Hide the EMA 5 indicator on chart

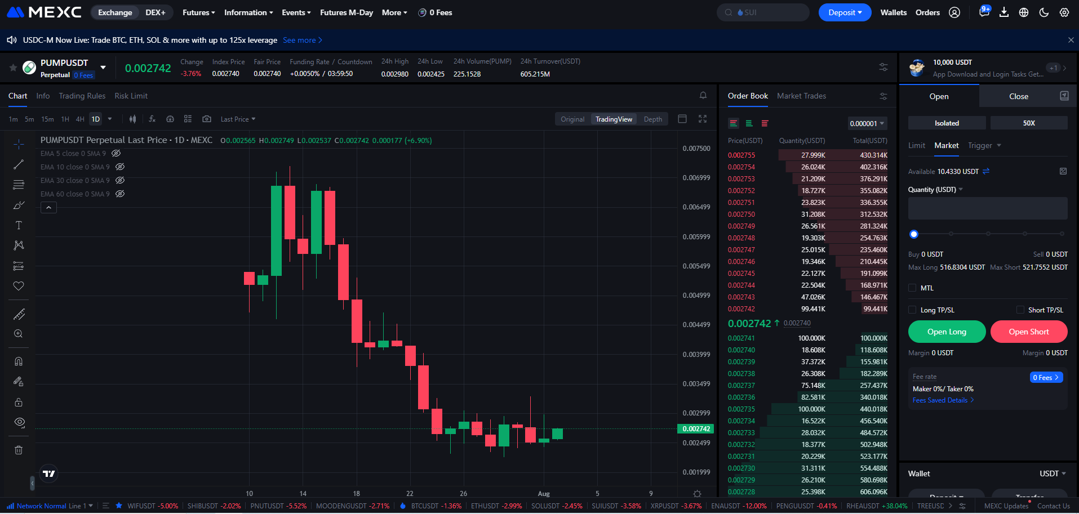click(x=116, y=153)
